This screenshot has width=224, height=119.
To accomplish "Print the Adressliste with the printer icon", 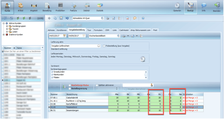I will tap(108, 18).
